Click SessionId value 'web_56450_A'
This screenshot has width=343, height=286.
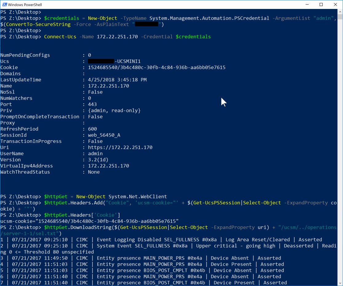tap(104, 135)
